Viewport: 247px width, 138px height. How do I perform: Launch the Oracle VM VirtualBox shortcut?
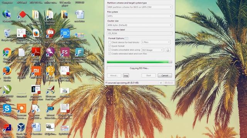pyautogui.click(x=21, y=127)
